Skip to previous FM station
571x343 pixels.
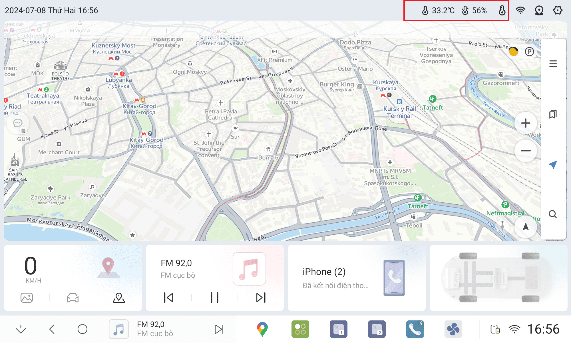tap(168, 298)
